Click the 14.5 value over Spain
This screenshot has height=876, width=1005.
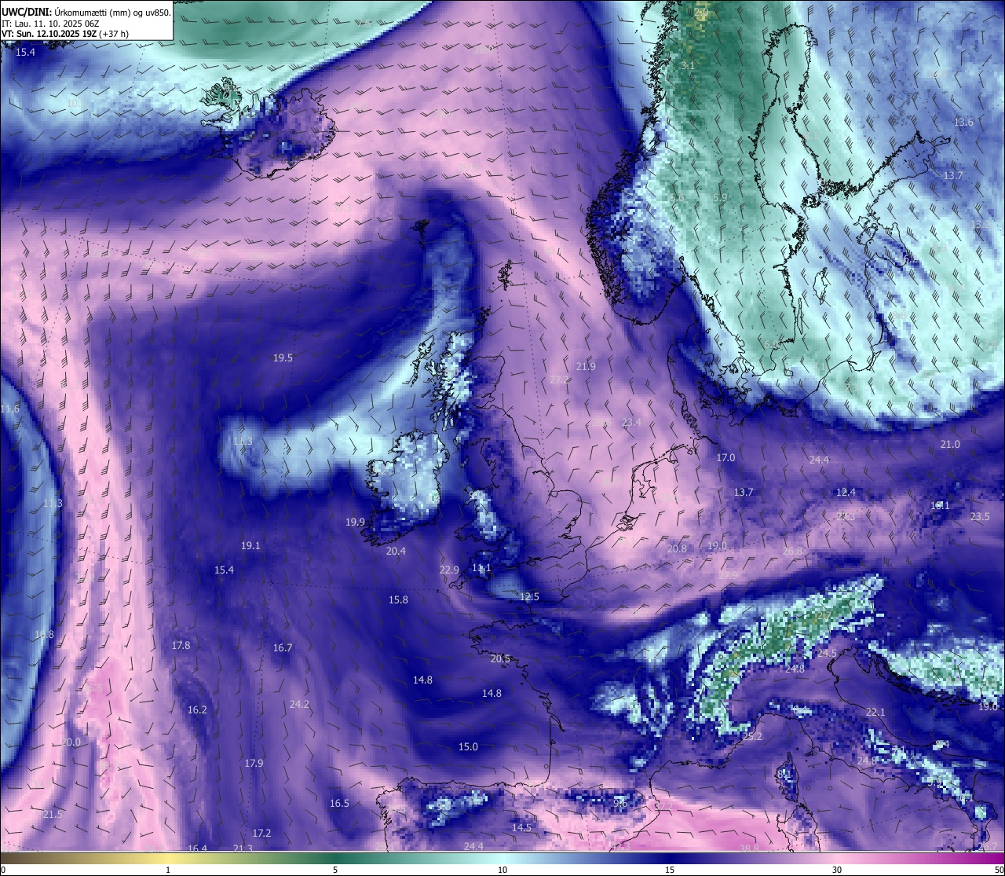tap(521, 827)
